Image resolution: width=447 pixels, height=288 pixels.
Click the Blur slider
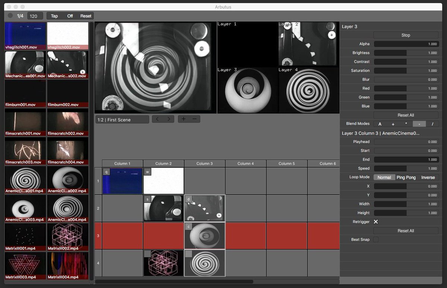[406, 80]
